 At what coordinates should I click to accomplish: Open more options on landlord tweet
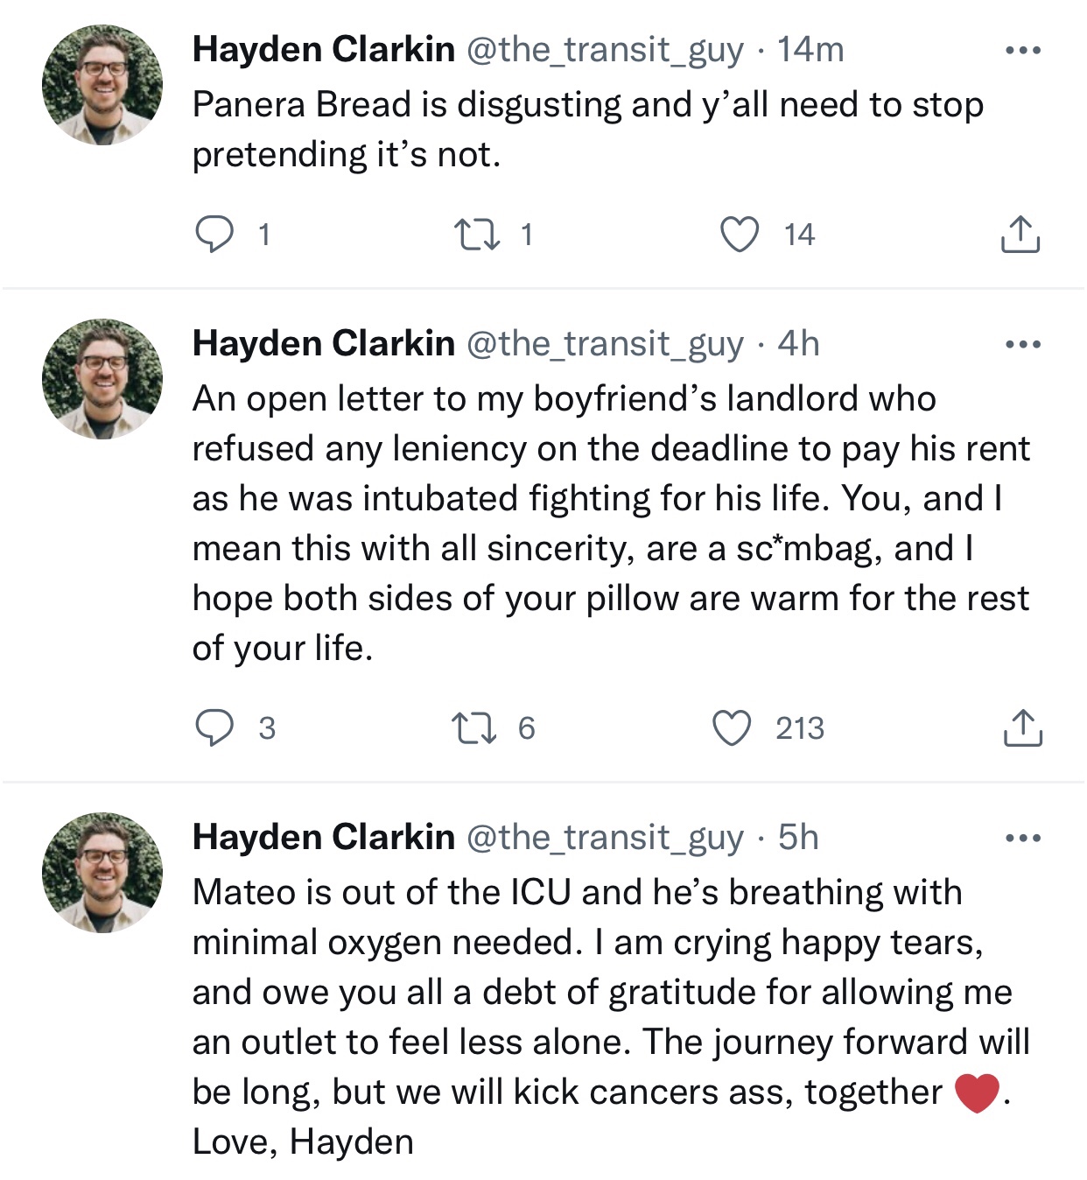pyautogui.click(x=1023, y=345)
